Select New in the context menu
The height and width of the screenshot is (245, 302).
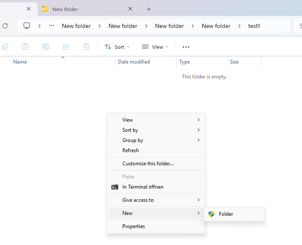coord(156,213)
